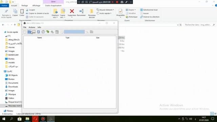Click the grey gear icon in IMG Editor toolbar

[x=43, y=32]
